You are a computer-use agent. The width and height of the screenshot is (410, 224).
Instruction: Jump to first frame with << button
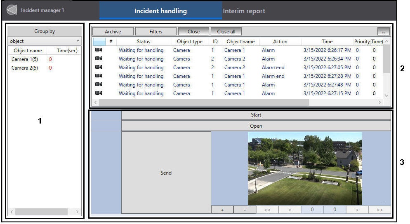coord(267,210)
